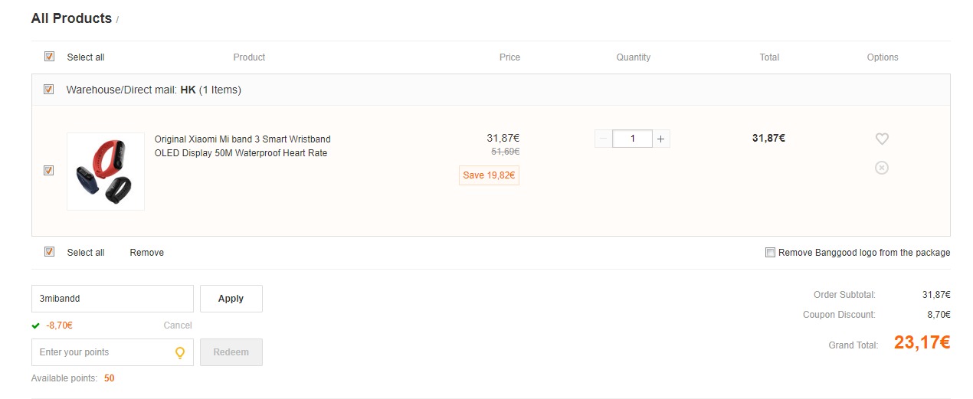Click the lightbulb points hint icon
This screenshot has height=399, width=973.
tap(180, 353)
